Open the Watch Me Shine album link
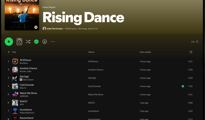The height and width of the screenshot is (120, 205). [95, 94]
